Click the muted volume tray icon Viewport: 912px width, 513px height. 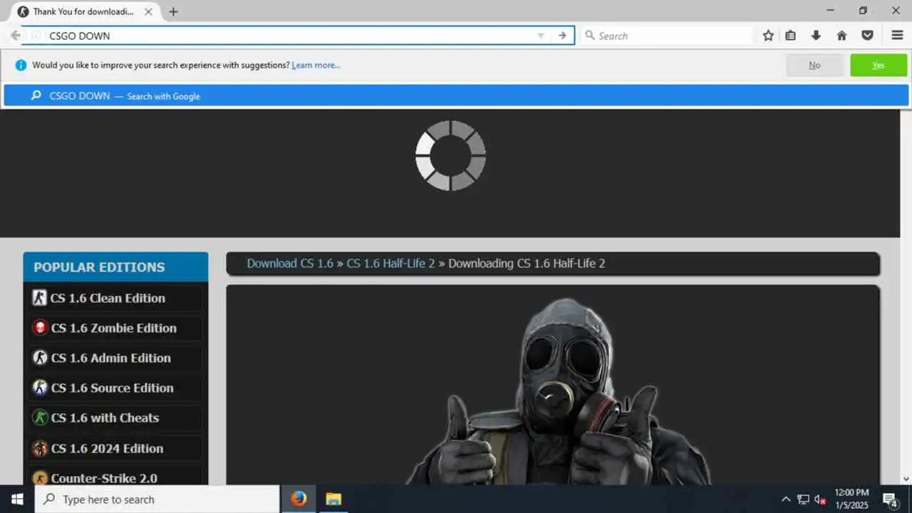820,499
